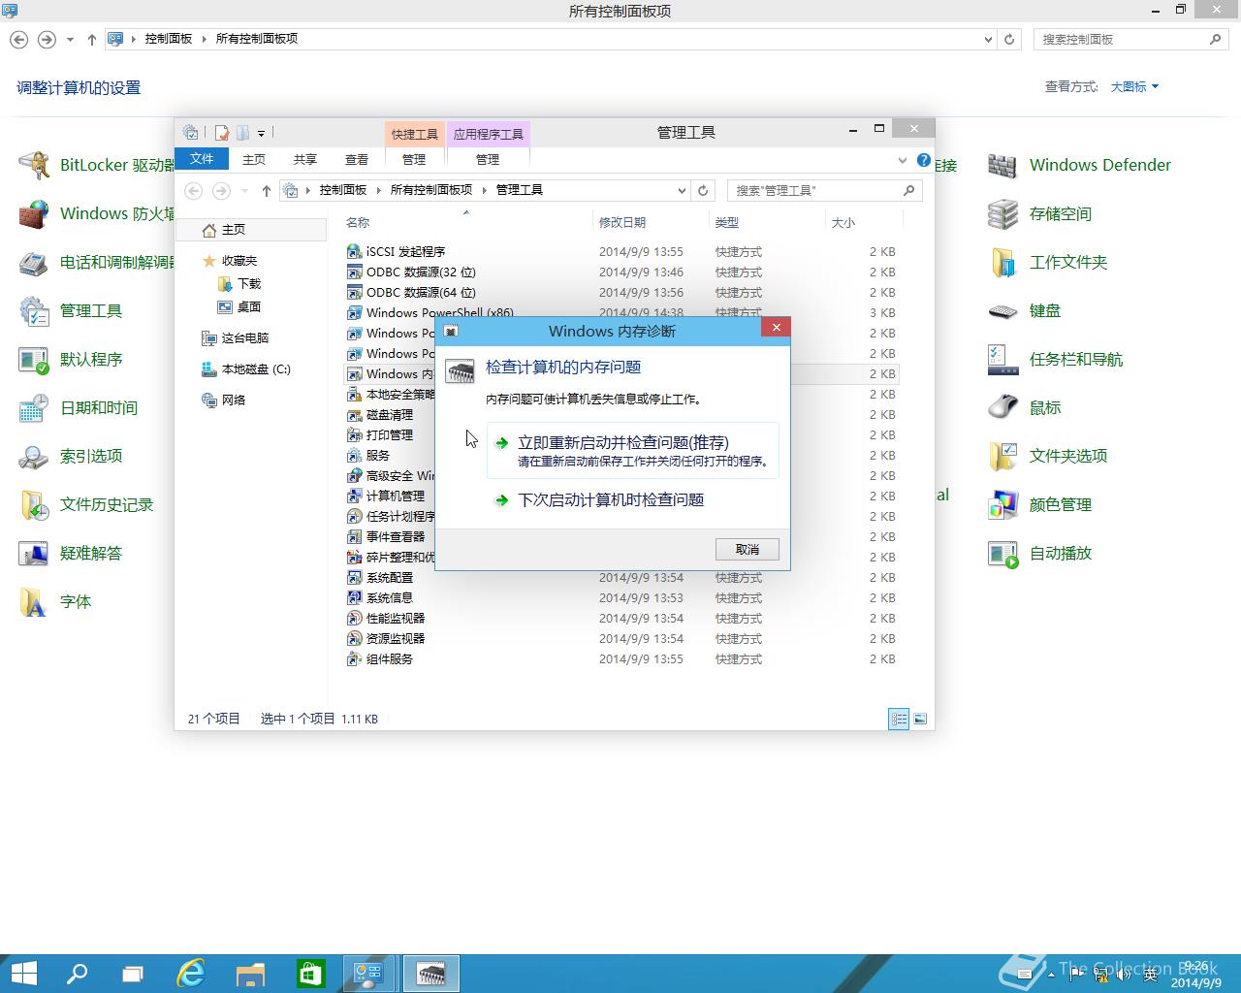1241x993 pixels.
Task: Open the 文件 menu tab
Action: coord(202,159)
